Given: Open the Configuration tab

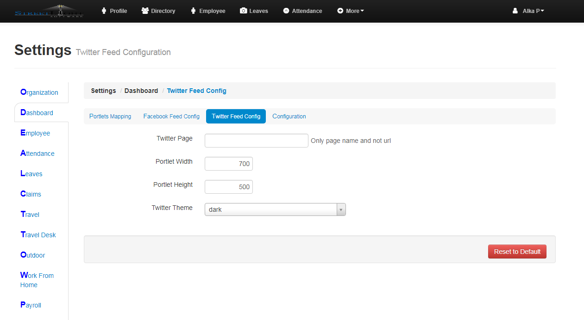Looking at the screenshot, I should click(289, 117).
